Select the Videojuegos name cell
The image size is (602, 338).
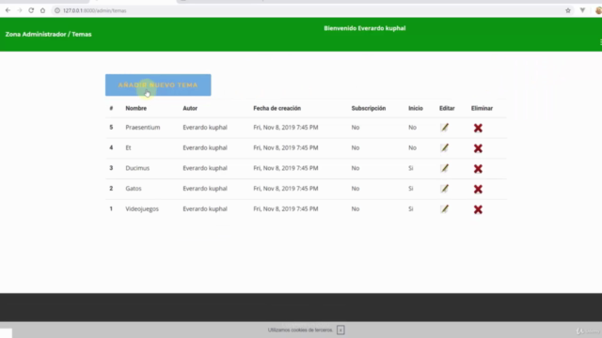click(142, 208)
